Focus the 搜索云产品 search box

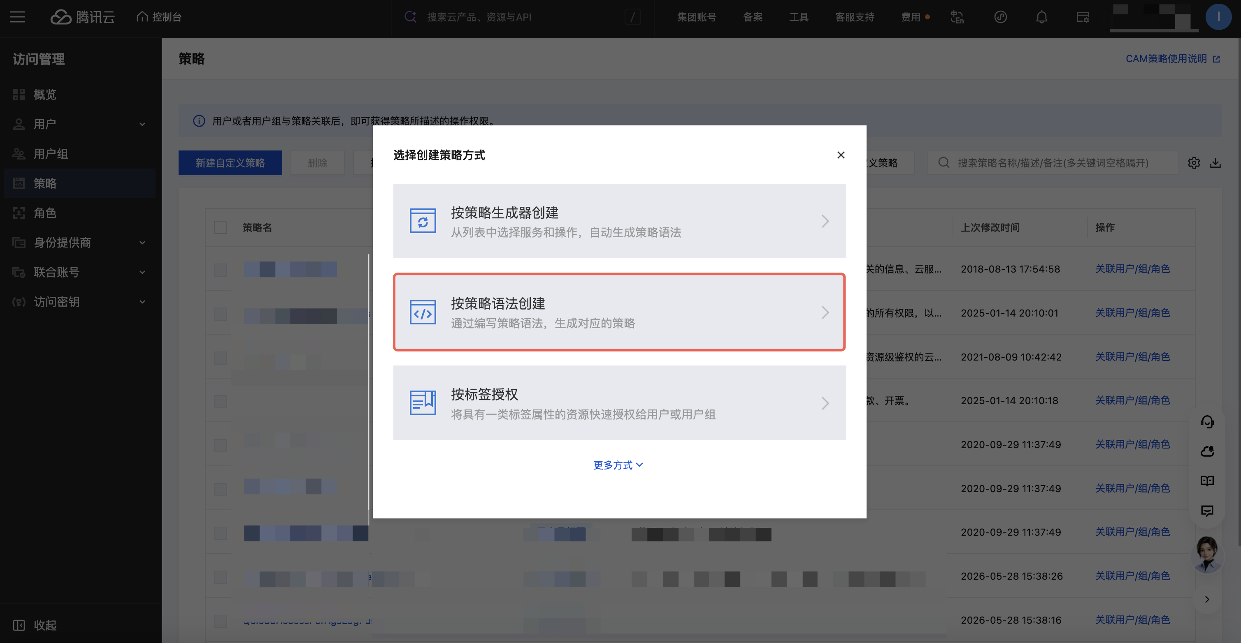(523, 17)
